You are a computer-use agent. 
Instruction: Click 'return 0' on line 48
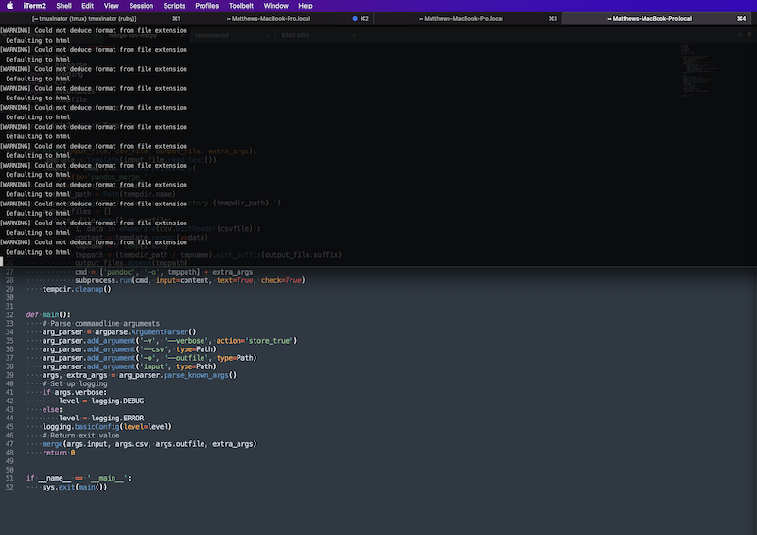59,453
